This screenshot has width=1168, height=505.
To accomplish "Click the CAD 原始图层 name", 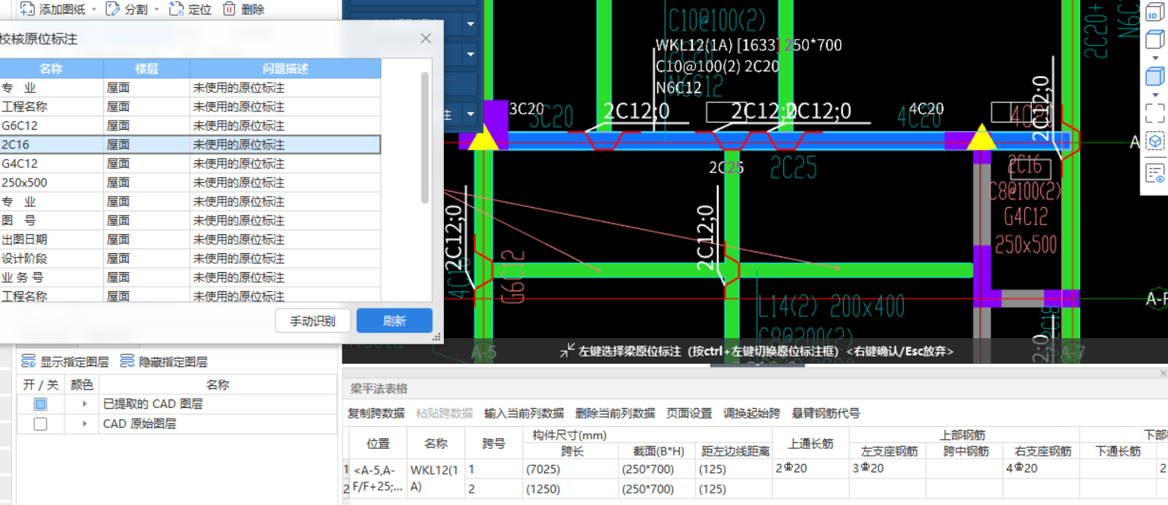I will point(140,424).
